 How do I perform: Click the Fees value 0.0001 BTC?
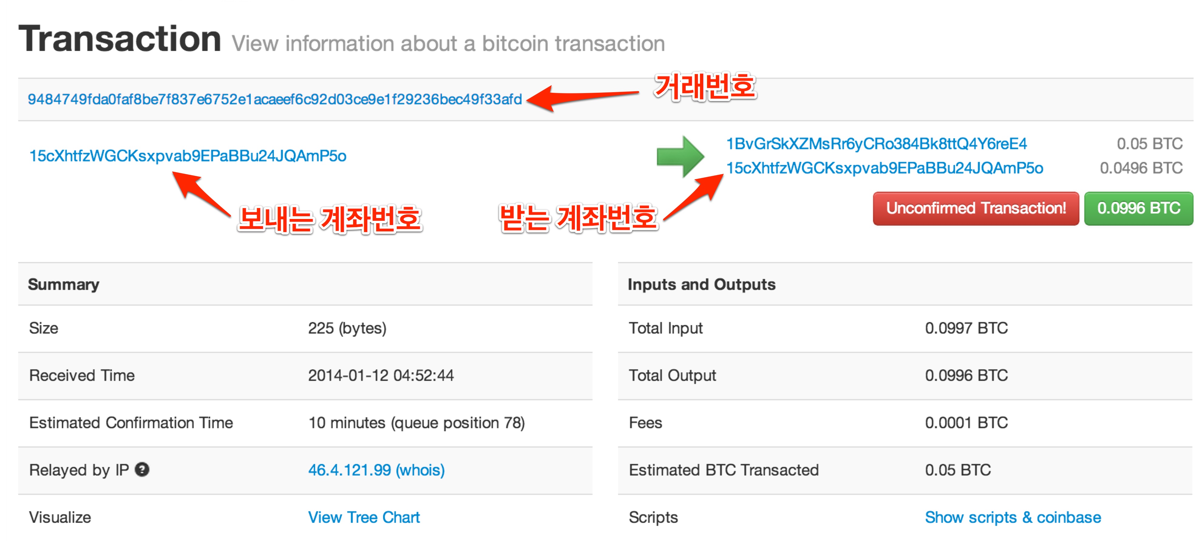click(966, 423)
